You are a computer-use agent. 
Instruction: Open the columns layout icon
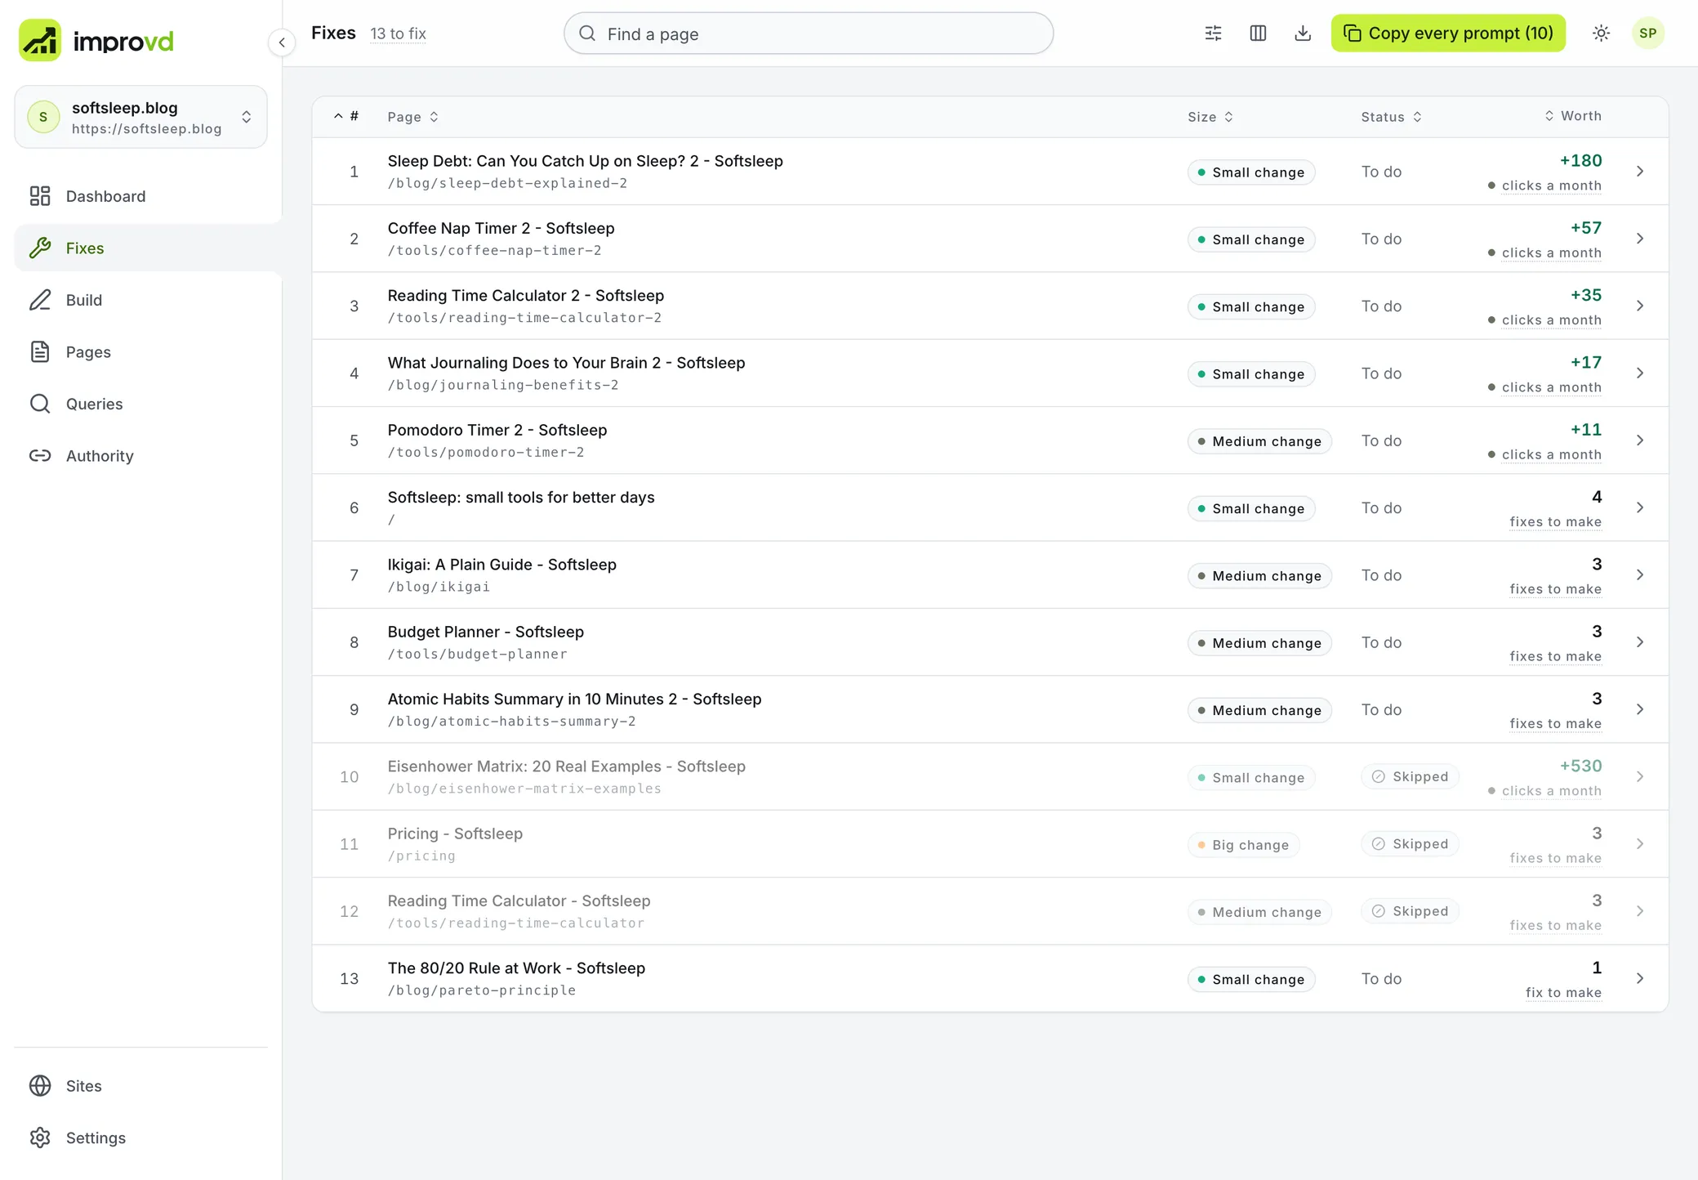(x=1259, y=34)
